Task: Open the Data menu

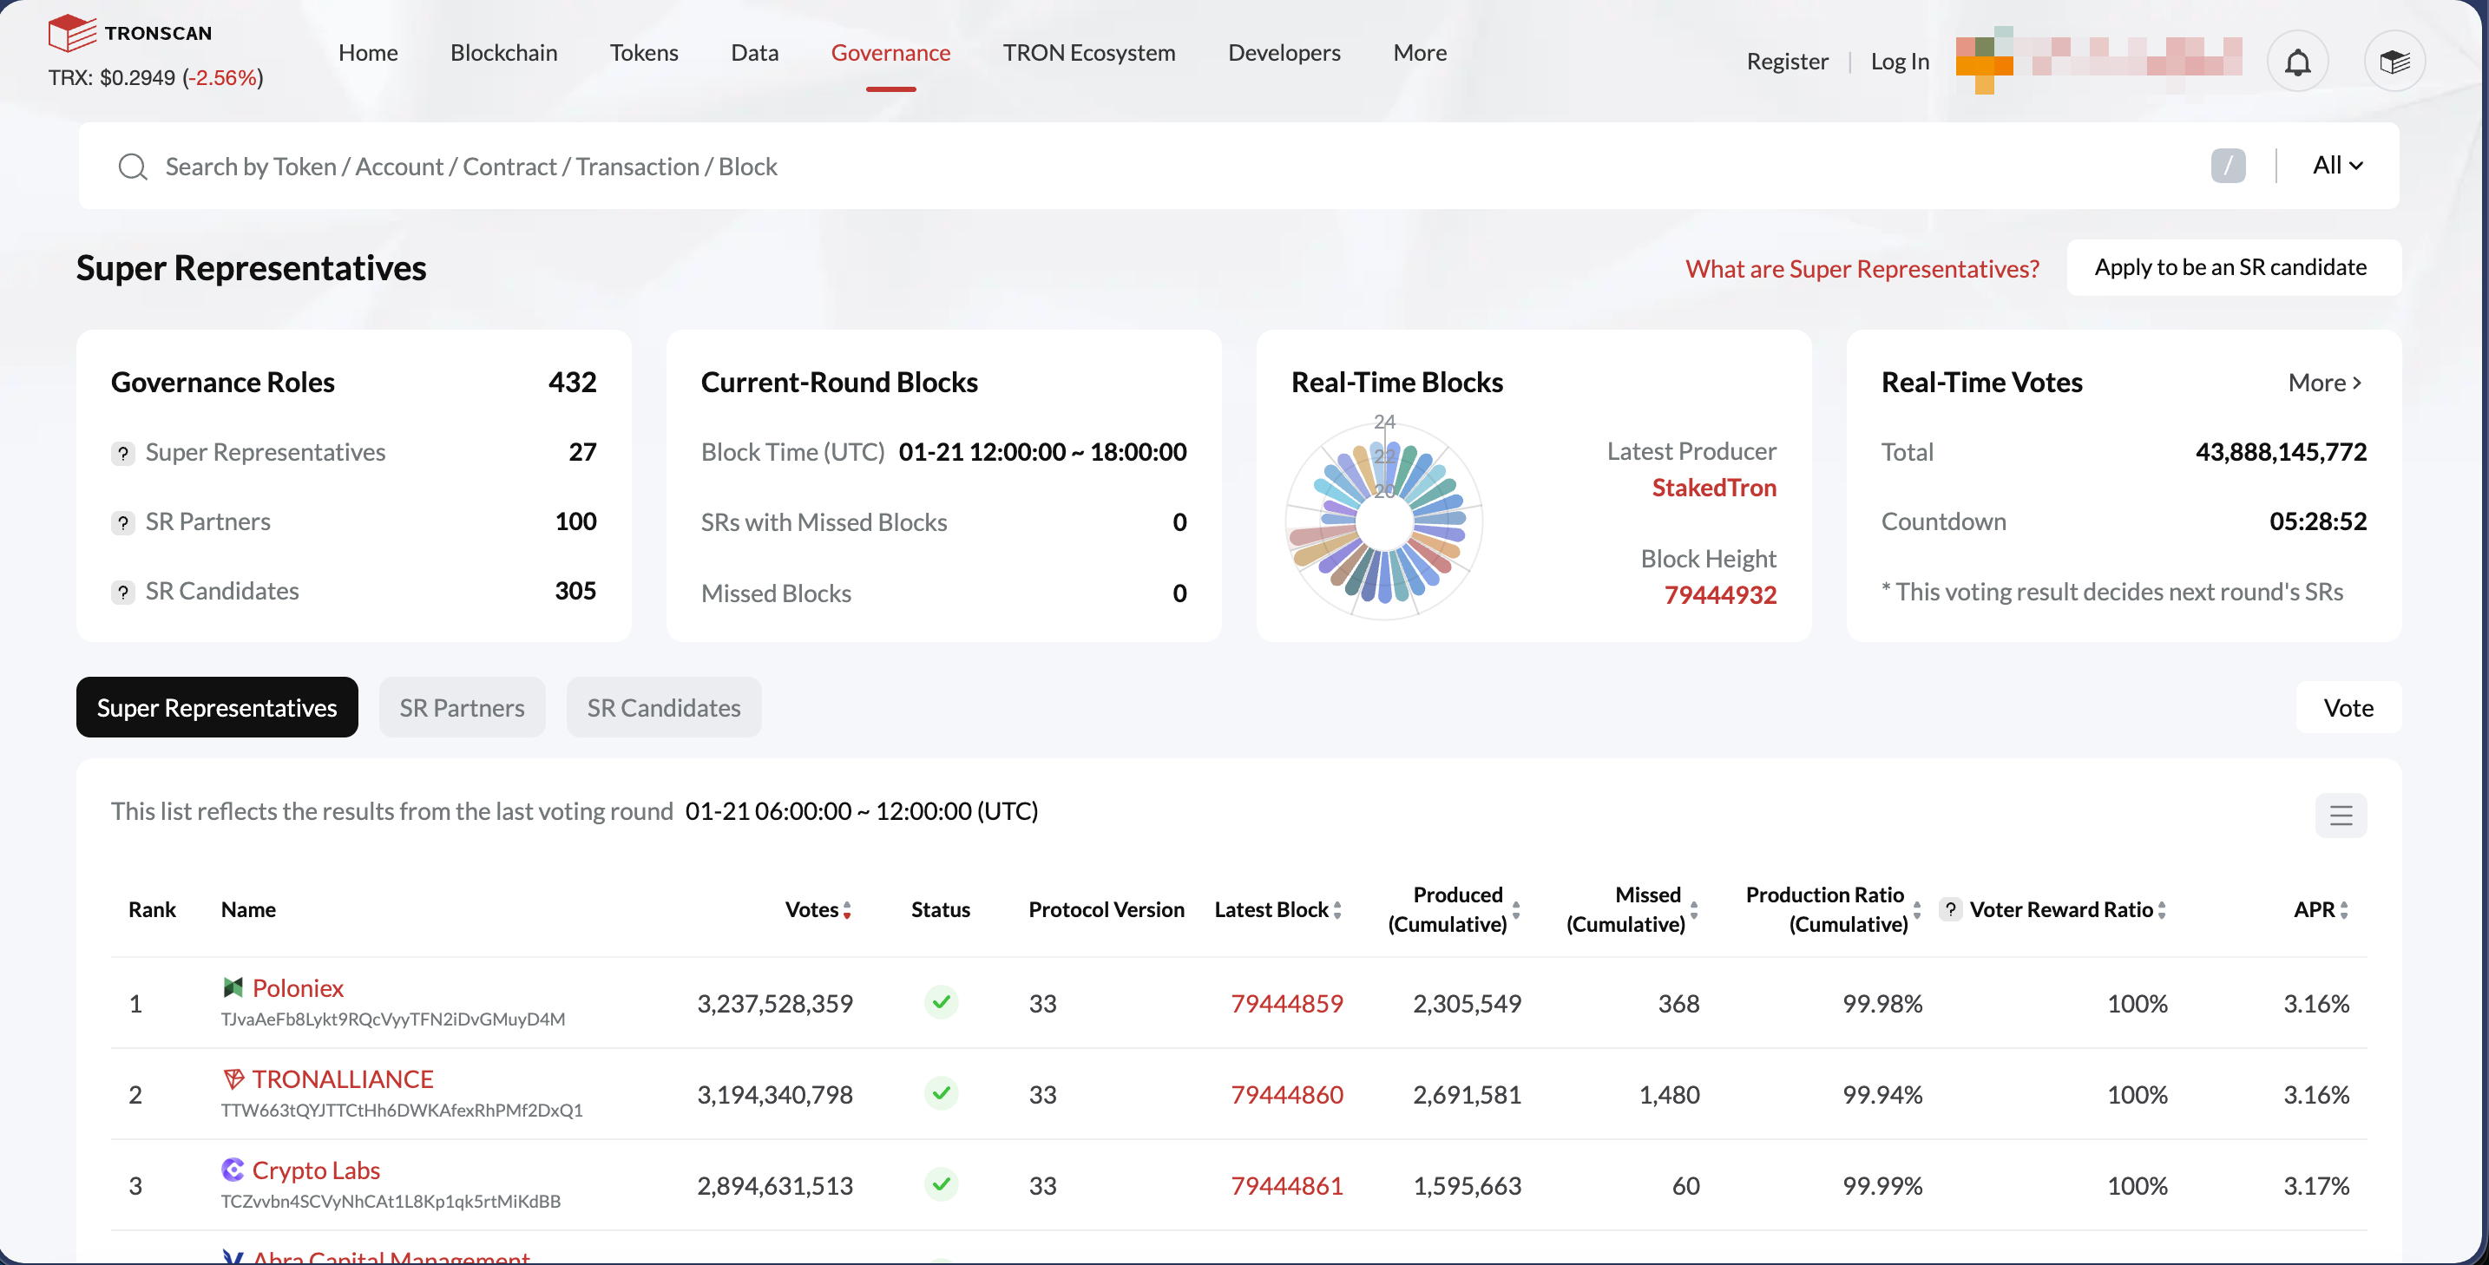Action: [755, 52]
